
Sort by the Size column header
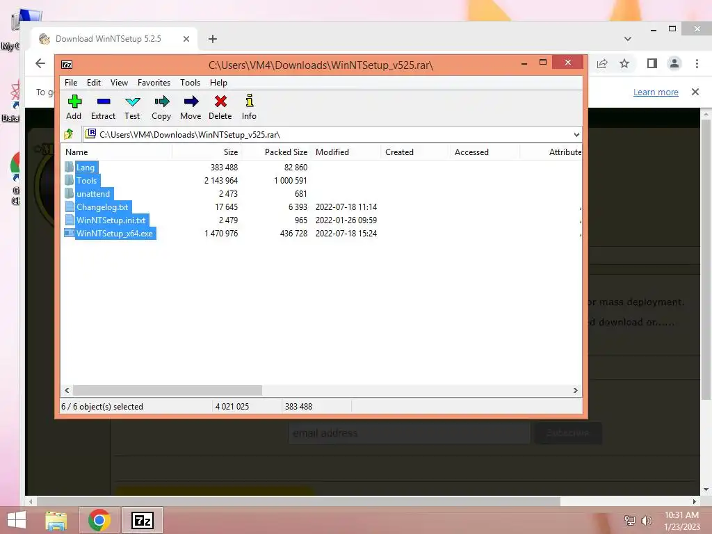[206, 152]
